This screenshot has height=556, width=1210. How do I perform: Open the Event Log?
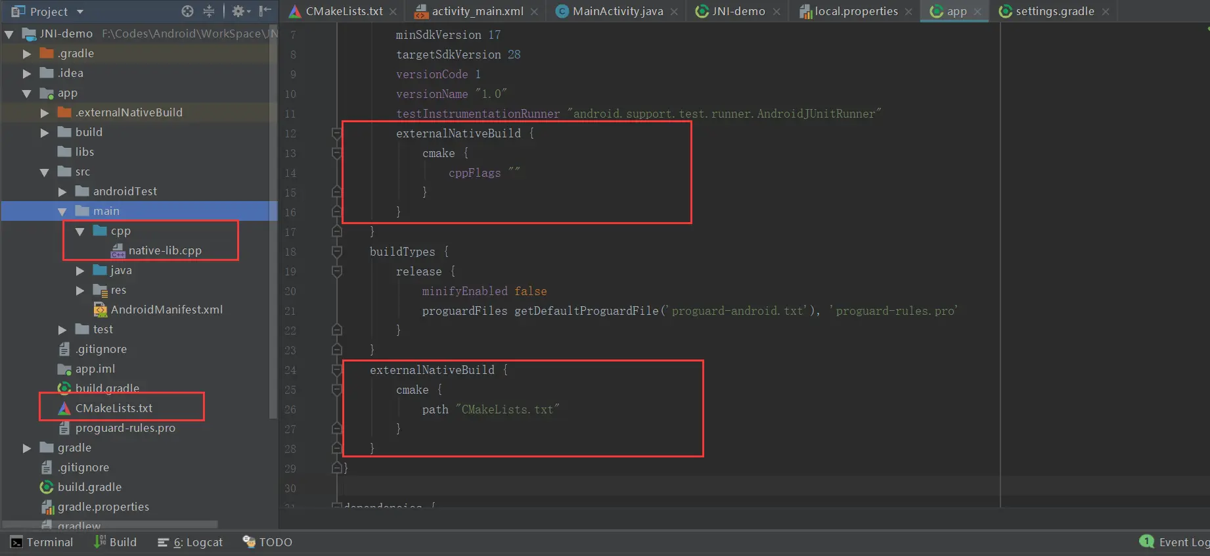tap(1175, 542)
